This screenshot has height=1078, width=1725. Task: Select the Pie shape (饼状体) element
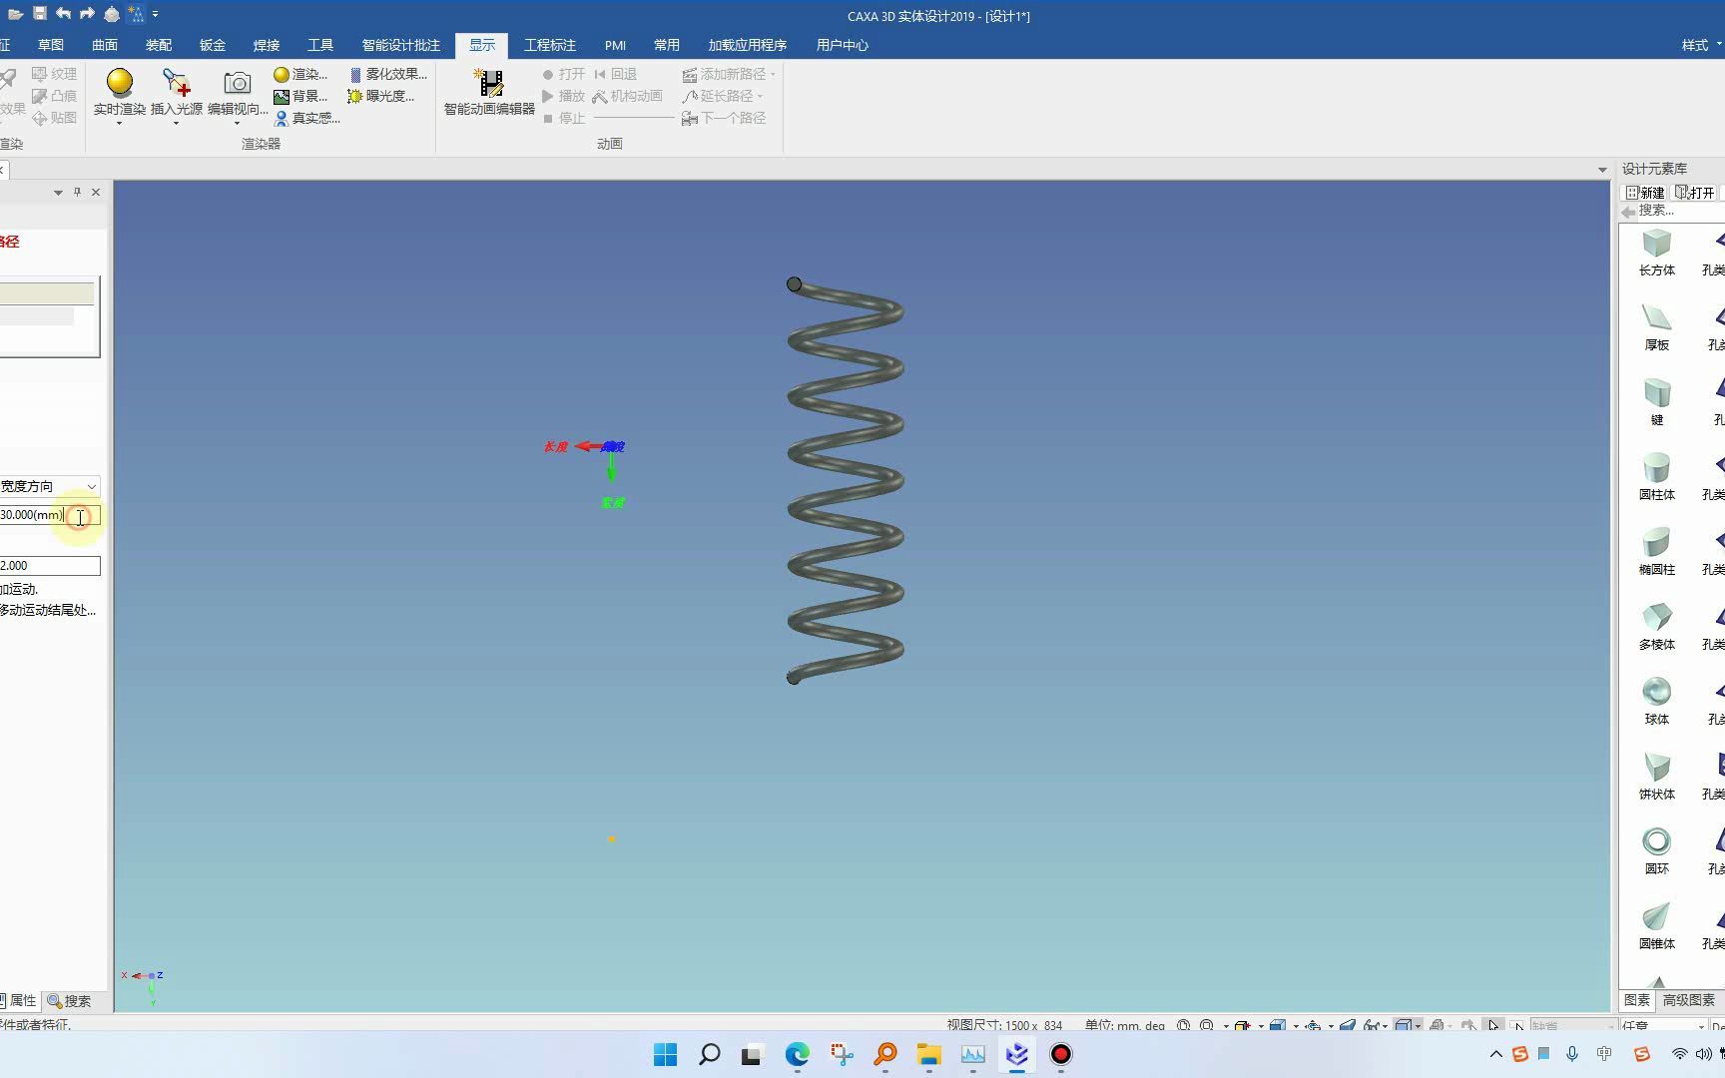(1656, 776)
